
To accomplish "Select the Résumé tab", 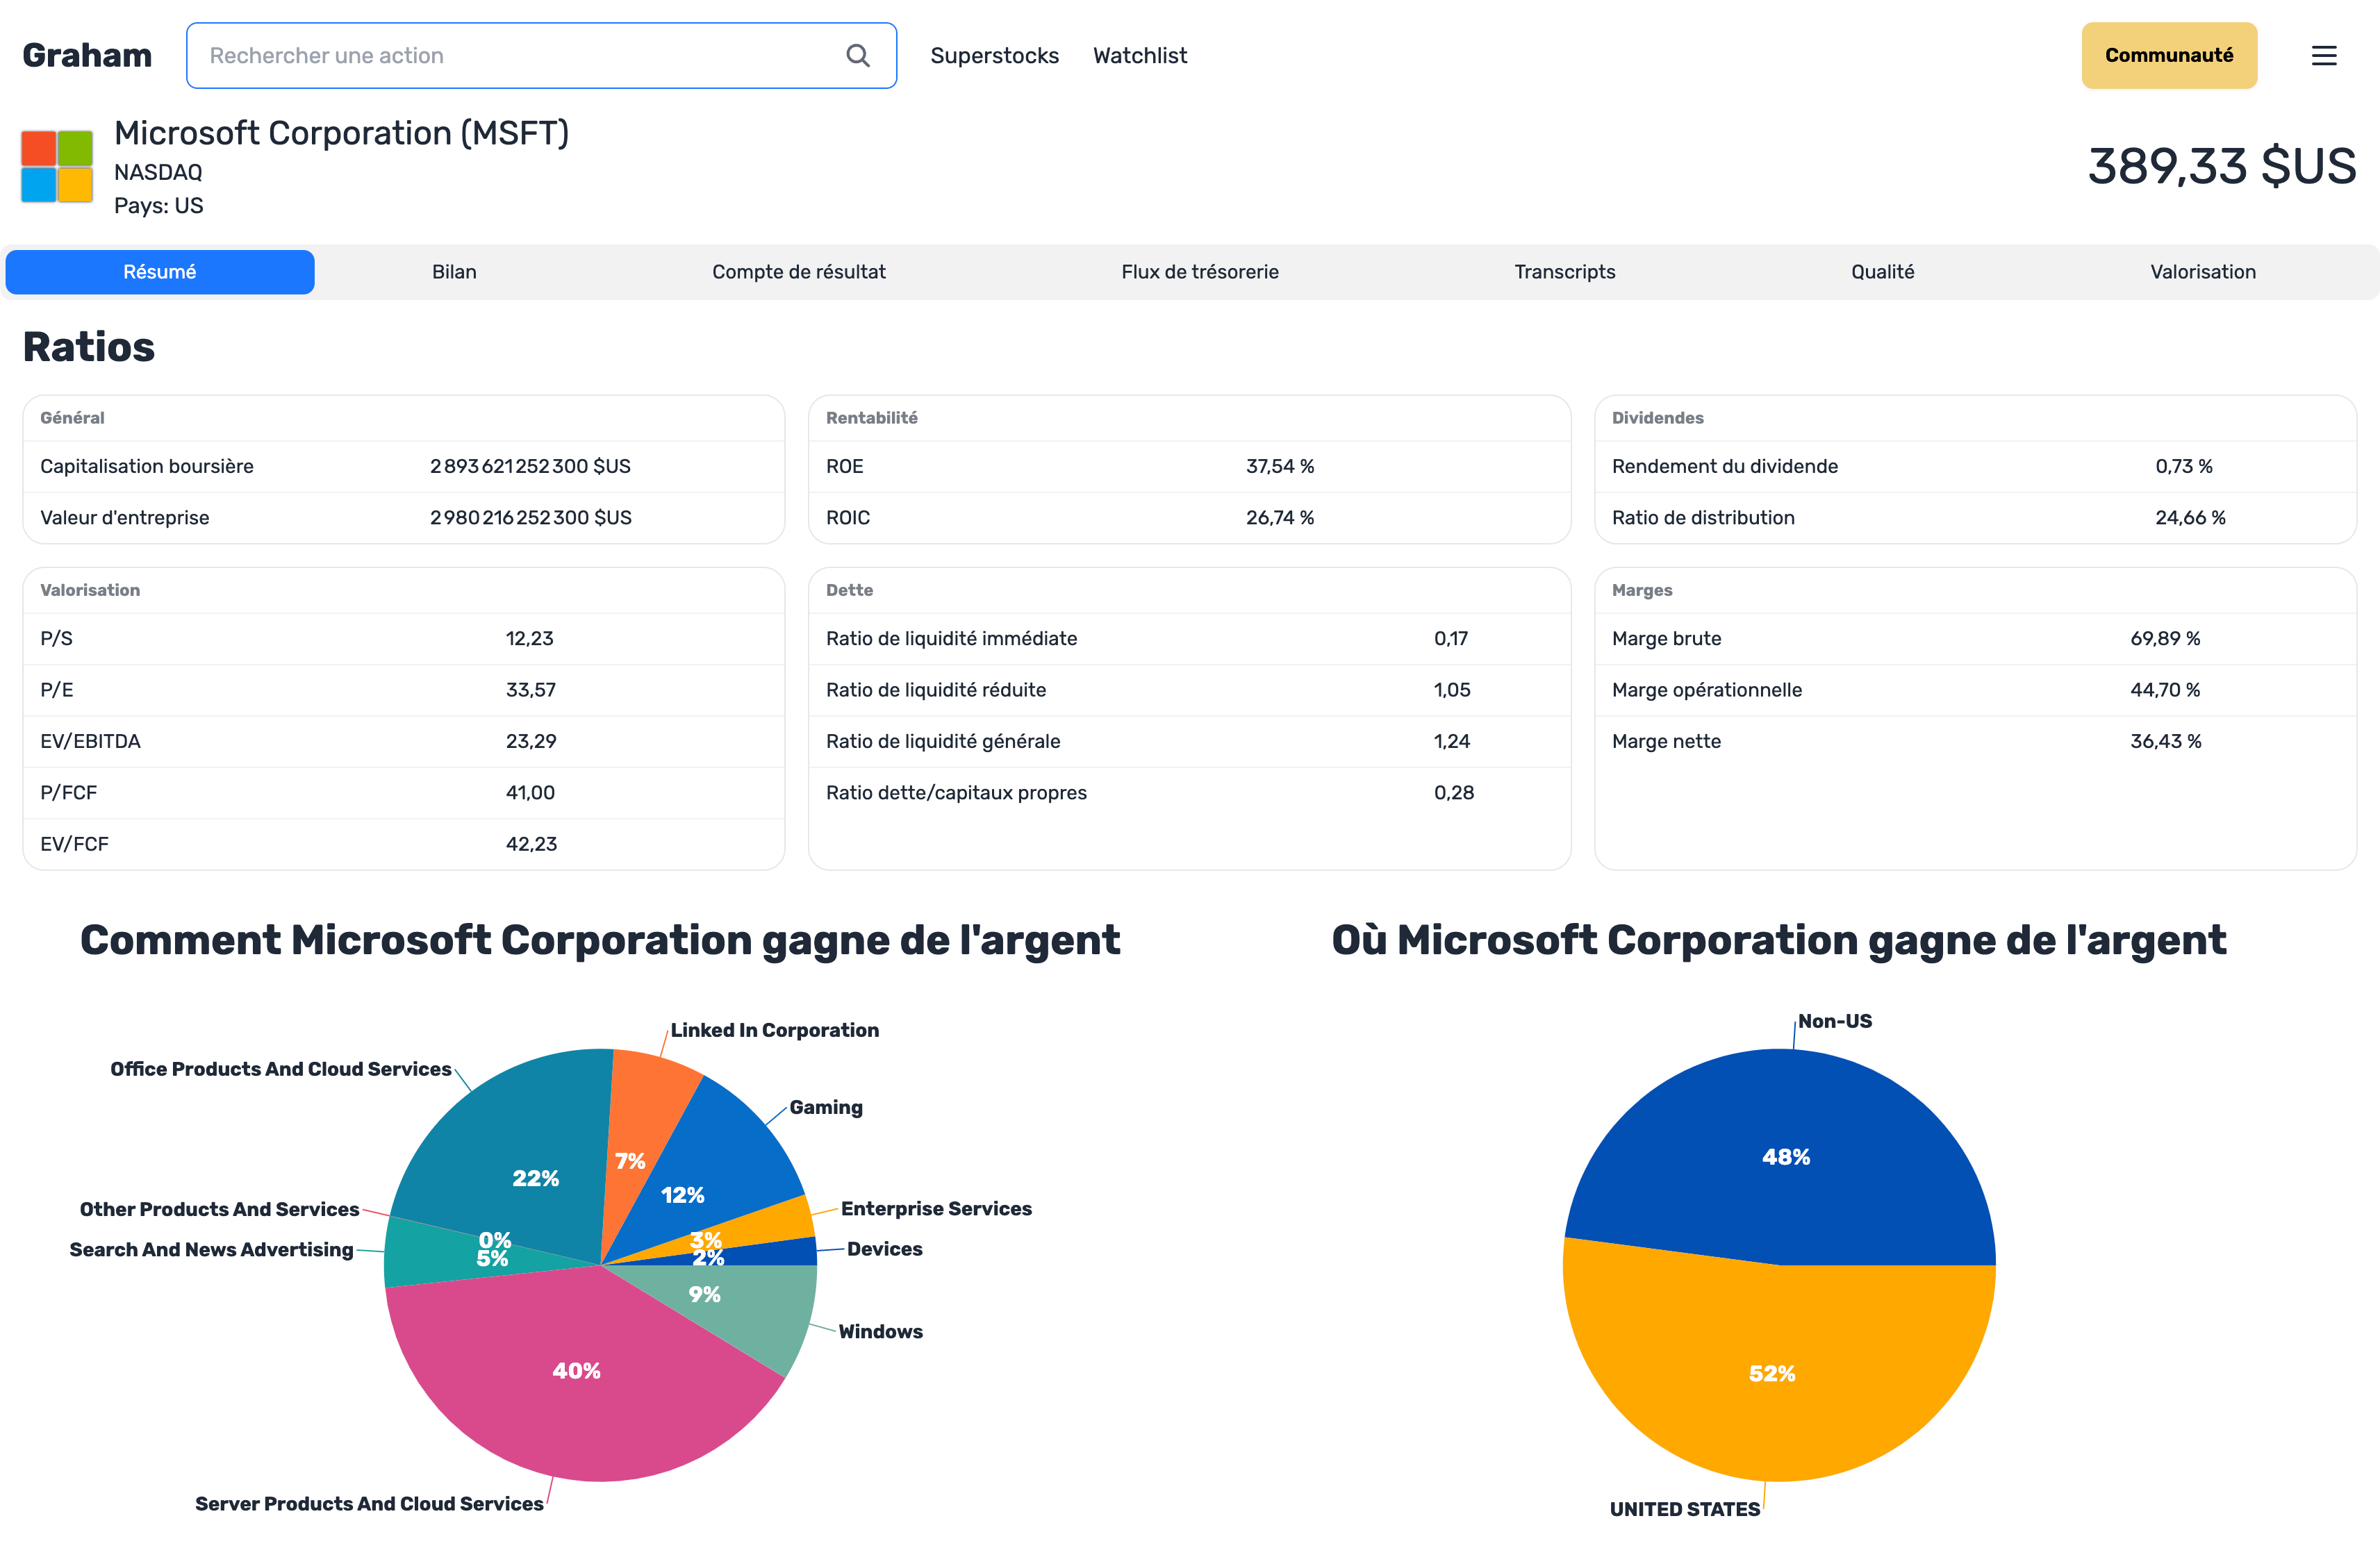I will 160,272.
